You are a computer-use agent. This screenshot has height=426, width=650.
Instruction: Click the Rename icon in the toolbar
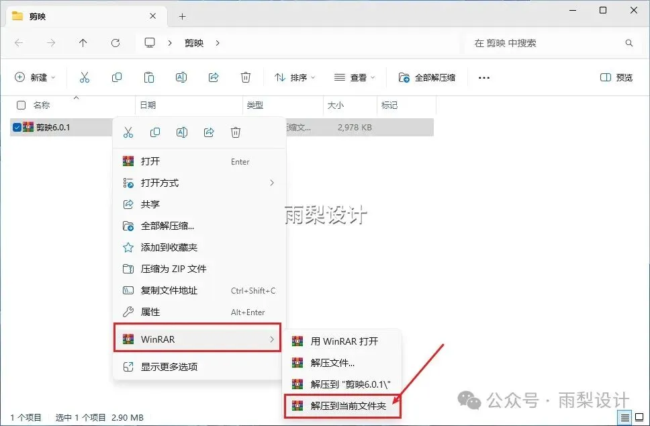(181, 77)
